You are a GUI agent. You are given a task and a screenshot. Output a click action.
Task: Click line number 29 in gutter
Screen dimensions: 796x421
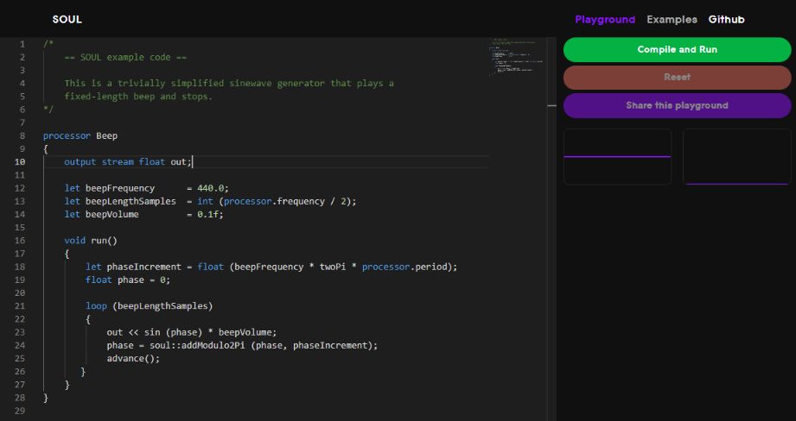(x=20, y=411)
